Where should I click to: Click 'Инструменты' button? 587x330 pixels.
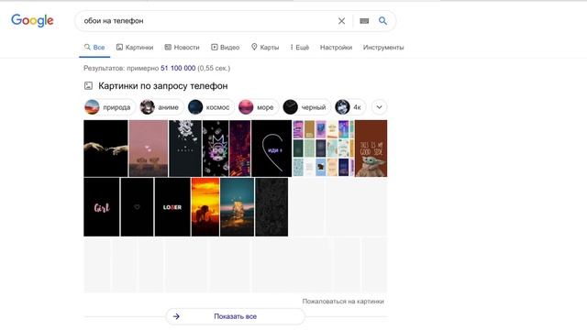point(383,47)
